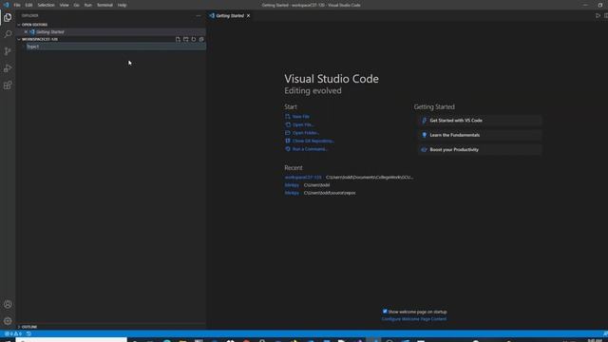
Task: Collapse the Open Editors section
Action: [34, 25]
